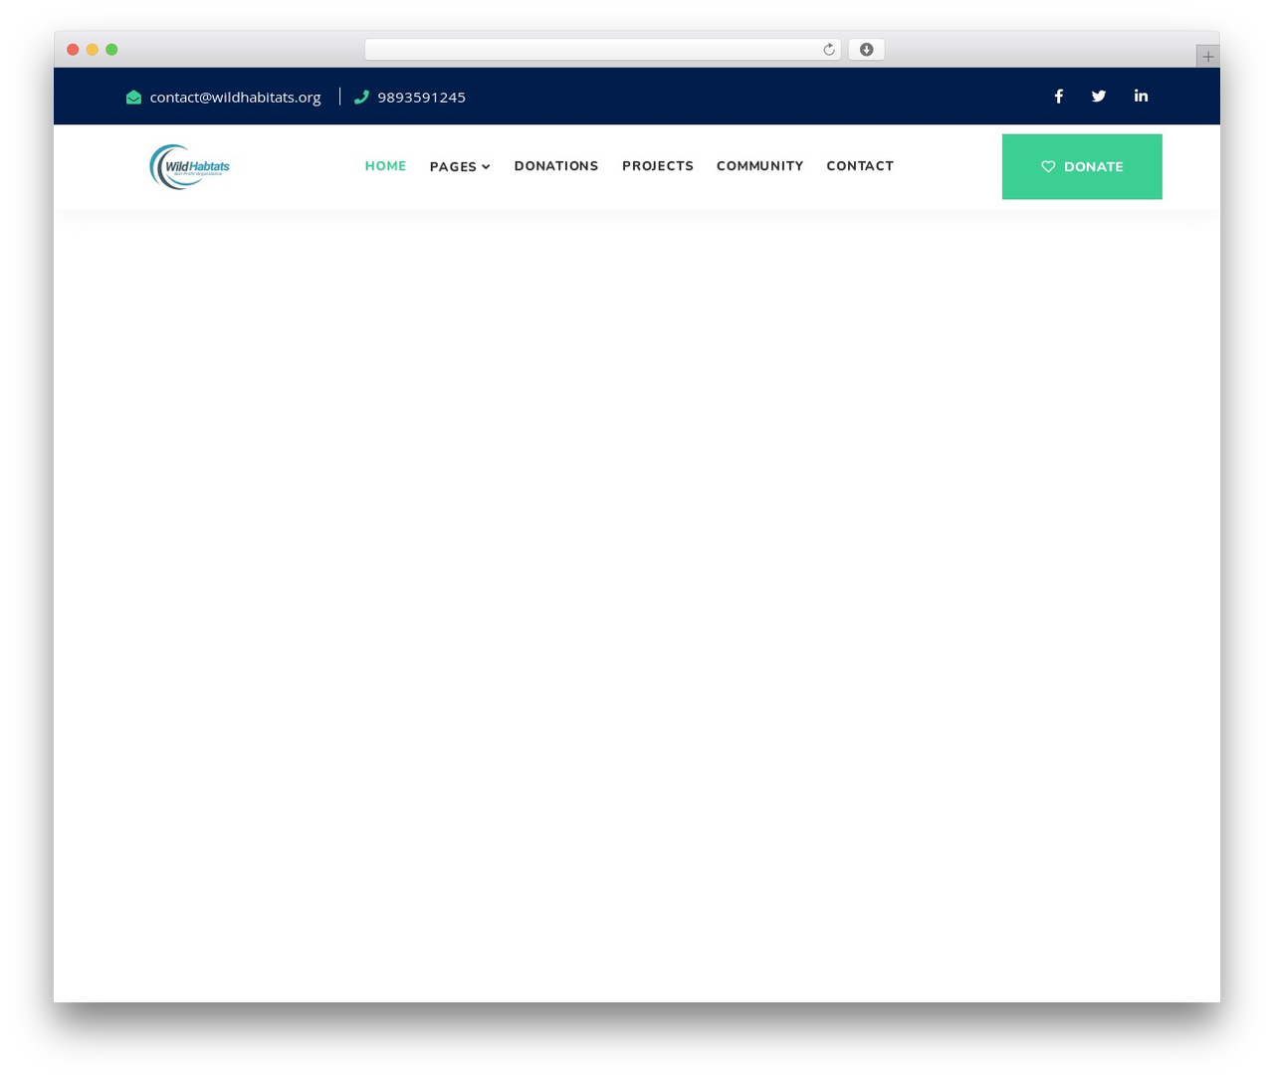The width and height of the screenshot is (1274, 1079).
Task: Click the green phone icon
Action: 361,97
